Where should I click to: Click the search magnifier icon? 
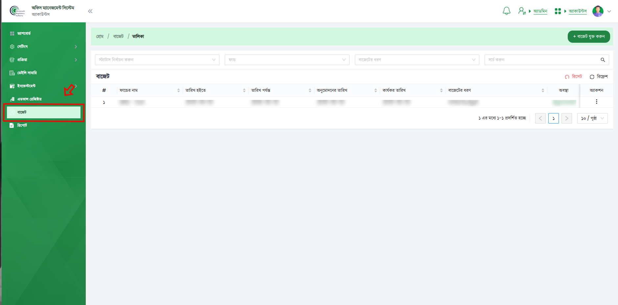point(603,60)
